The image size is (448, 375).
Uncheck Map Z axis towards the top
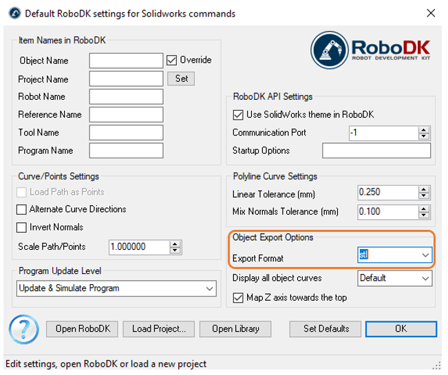pyautogui.click(x=238, y=298)
